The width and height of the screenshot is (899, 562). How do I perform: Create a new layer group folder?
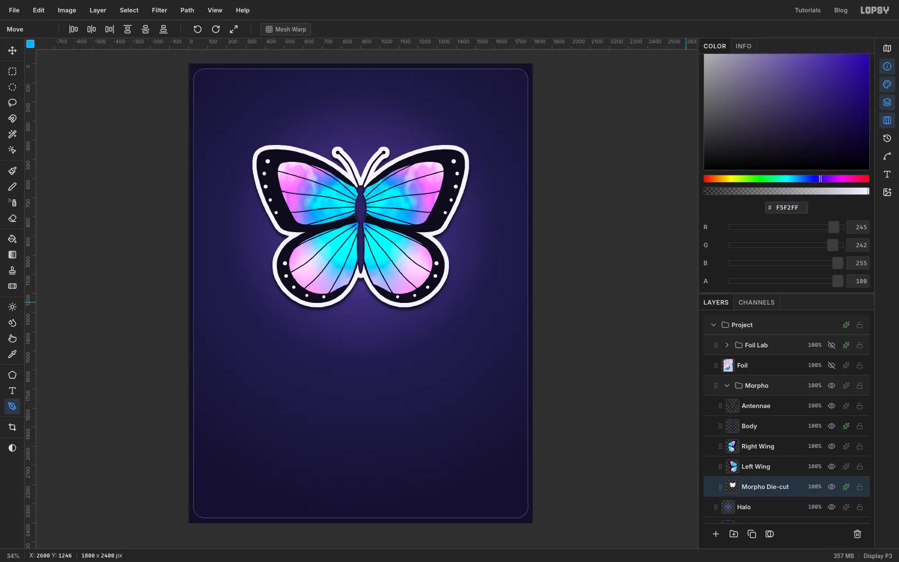pos(734,534)
